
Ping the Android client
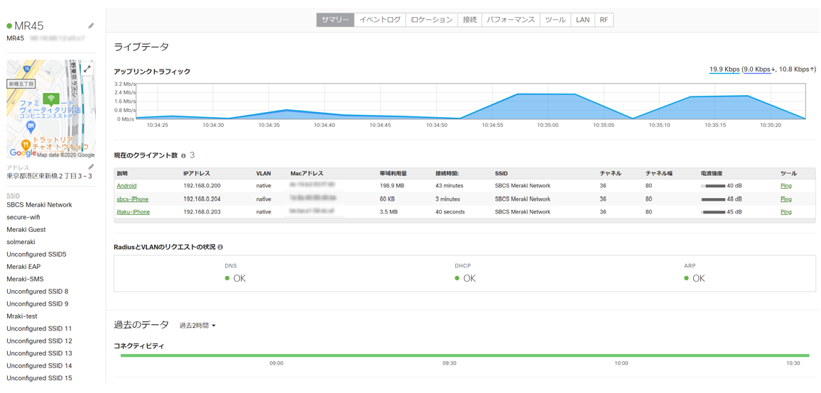(786, 186)
